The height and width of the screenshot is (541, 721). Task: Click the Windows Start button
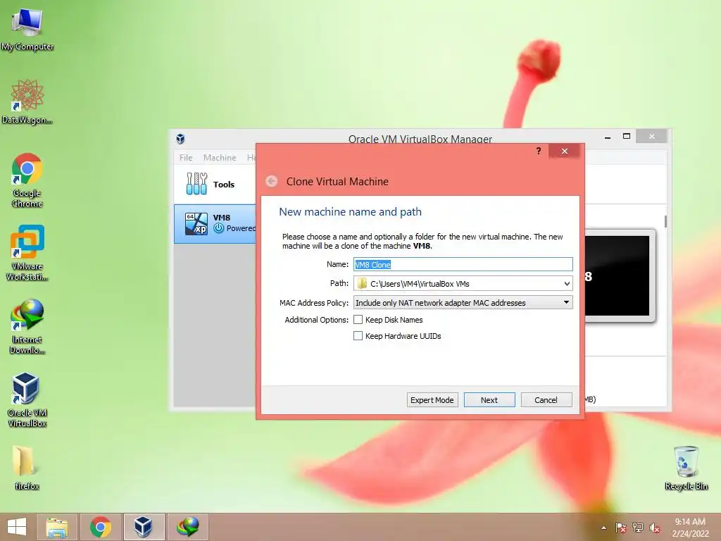point(17,527)
